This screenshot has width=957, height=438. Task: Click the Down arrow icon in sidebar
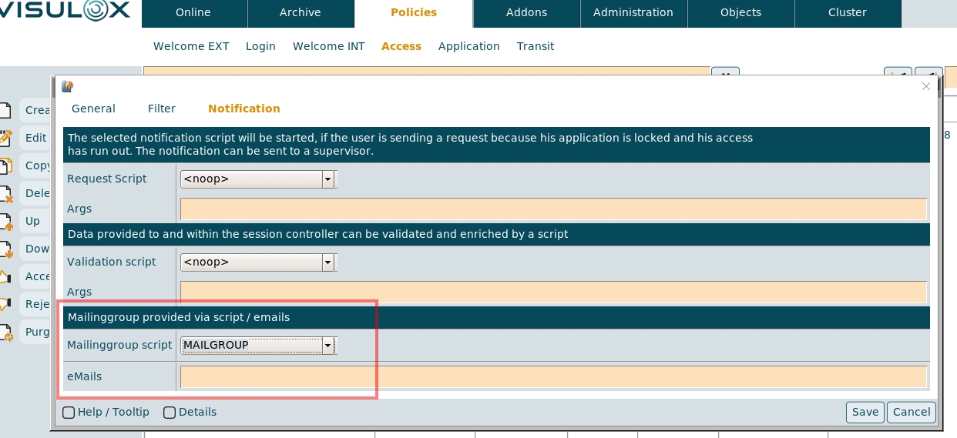click(5, 249)
